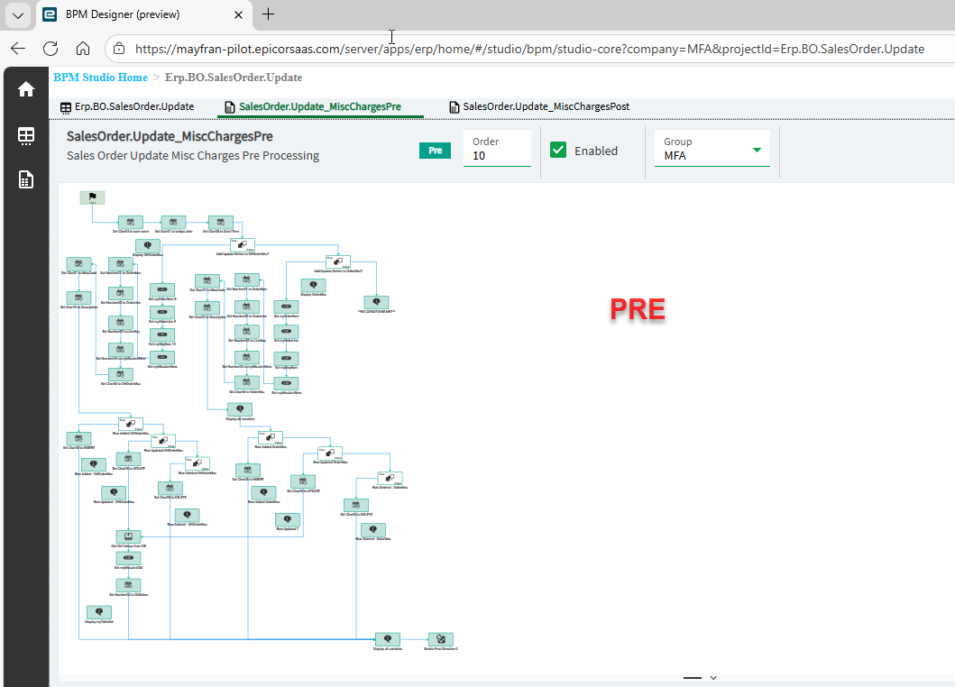Screen dimensions: 955x687
Task: Click the browser address bar URL
Action: (x=529, y=49)
